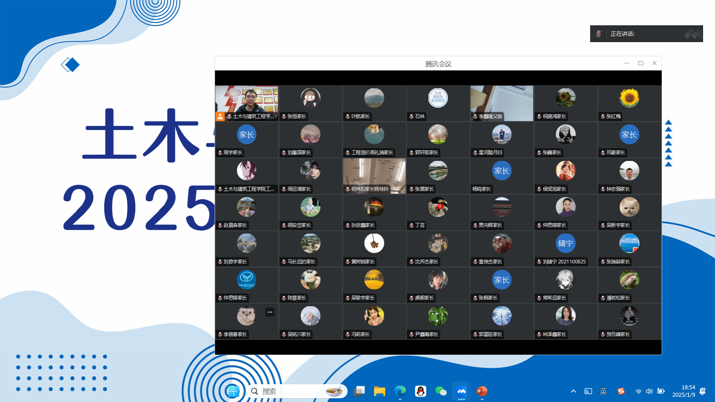Image resolution: width=715 pixels, height=402 pixels.
Task: Click the cast/projection tray icon
Action: [x=588, y=391]
